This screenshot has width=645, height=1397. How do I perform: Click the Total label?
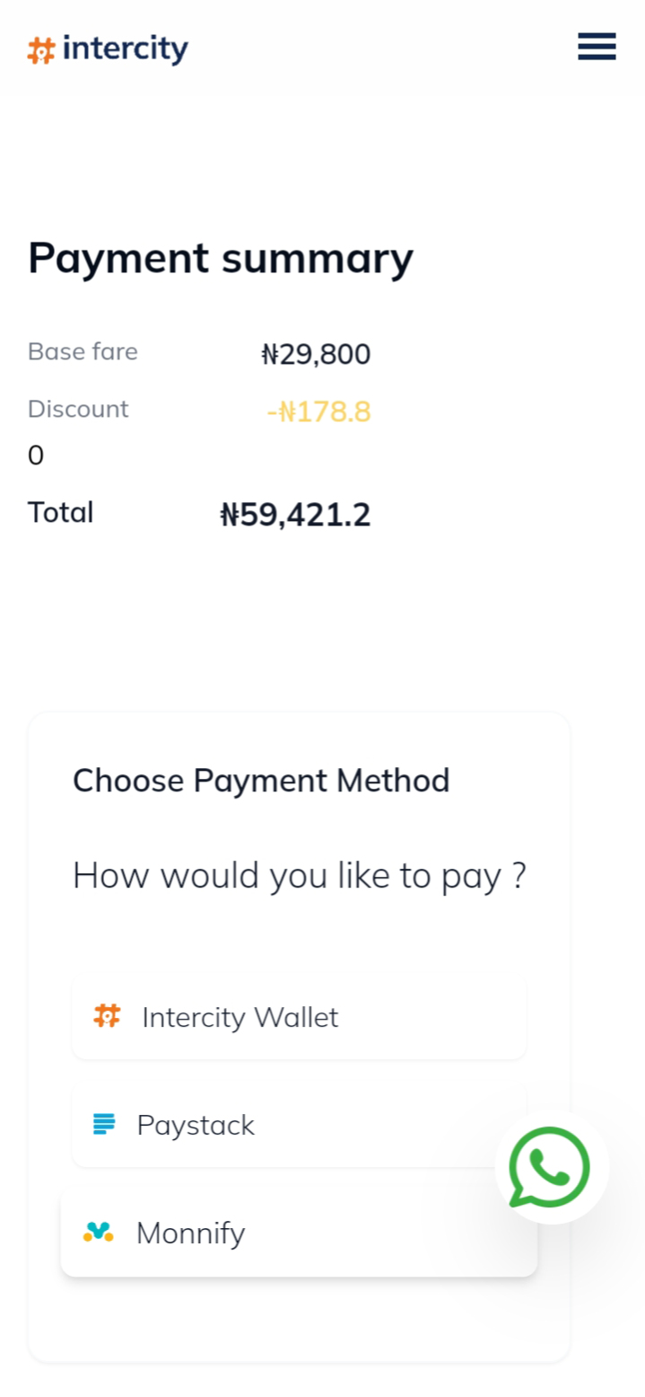tap(60, 512)
